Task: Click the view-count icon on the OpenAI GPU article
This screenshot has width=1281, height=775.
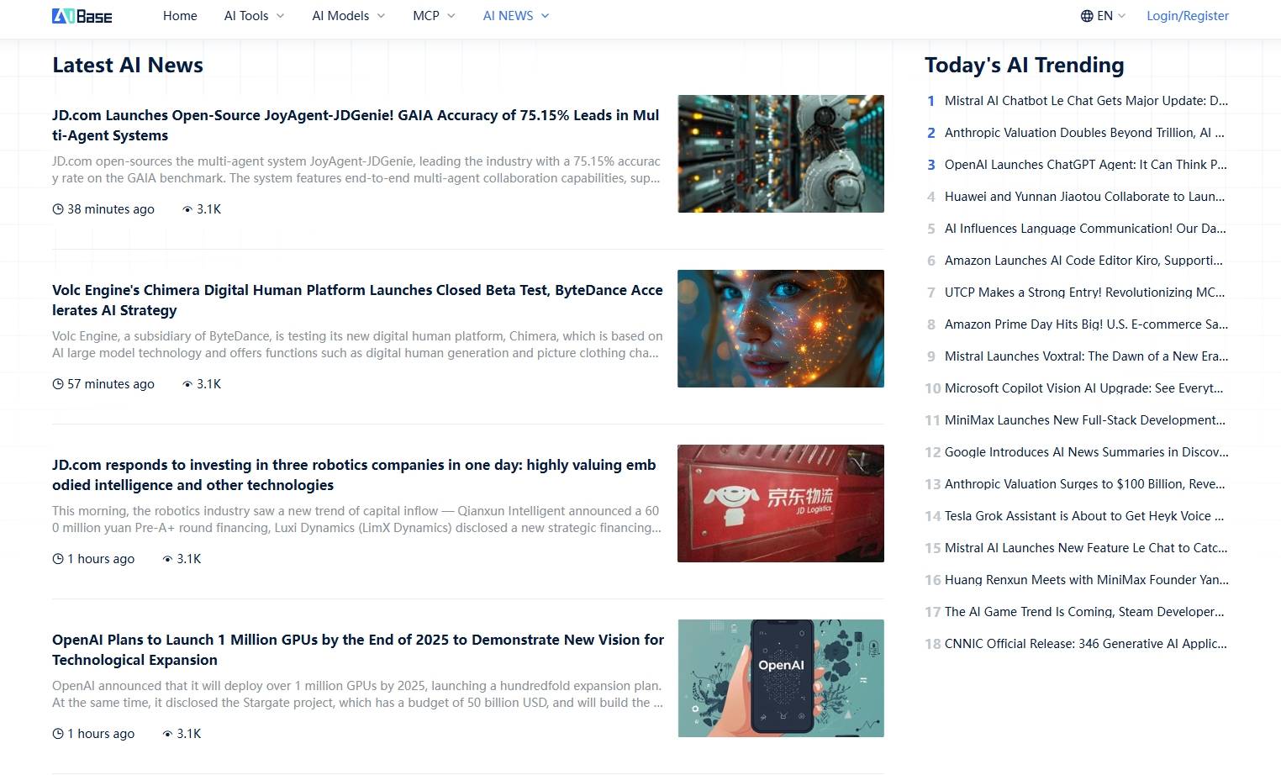Action: [167, 733]
